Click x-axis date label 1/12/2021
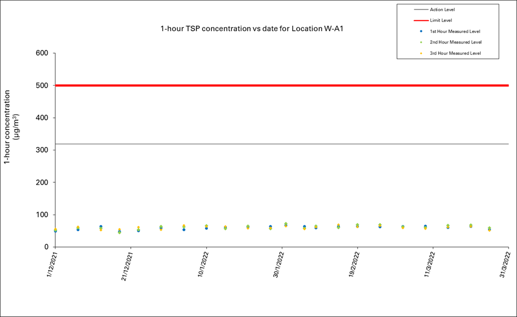This screenshot has width=517, height=317. [52, 264]
